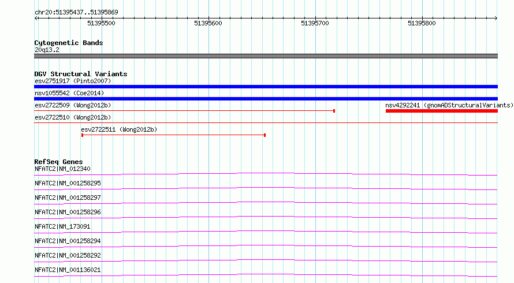The width and height of the screenshot is (514, 283).
Task: Open the DGV Structural Variants track title
Action: (x=81, y=74)
